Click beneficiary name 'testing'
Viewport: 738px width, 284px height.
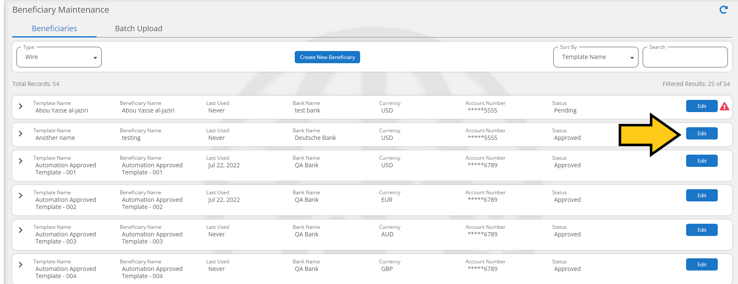click(x=131, y=138)
